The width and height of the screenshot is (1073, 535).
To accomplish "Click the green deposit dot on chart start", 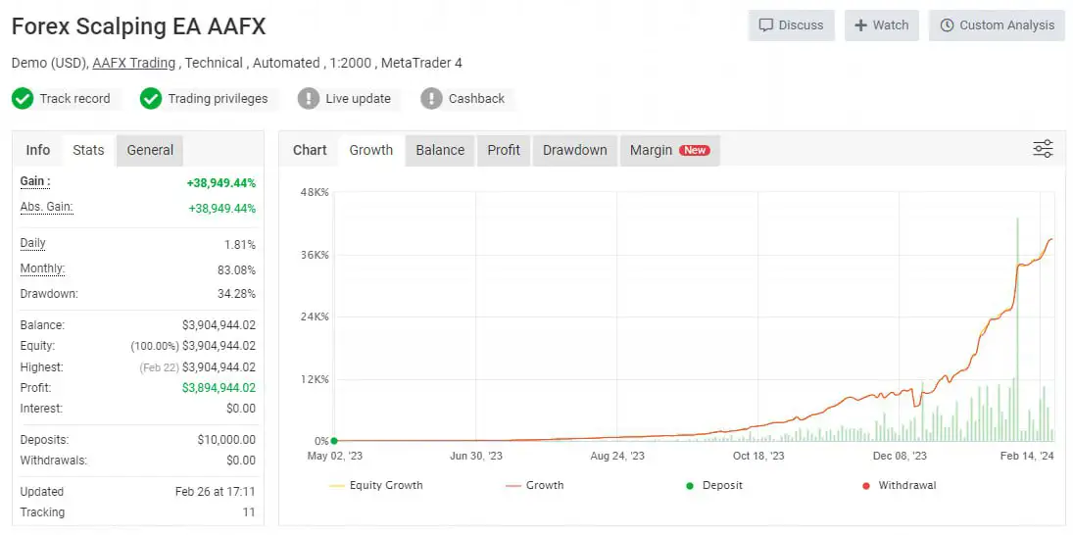I will click(334, 441).
